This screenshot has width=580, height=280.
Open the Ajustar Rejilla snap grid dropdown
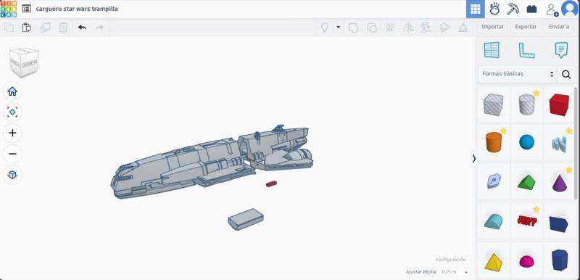pyautogui.click(x=455, y=272)
